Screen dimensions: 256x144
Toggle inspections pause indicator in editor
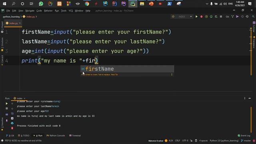pos(251,28)
